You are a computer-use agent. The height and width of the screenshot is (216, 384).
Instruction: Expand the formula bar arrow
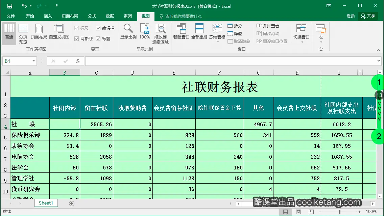379,61
